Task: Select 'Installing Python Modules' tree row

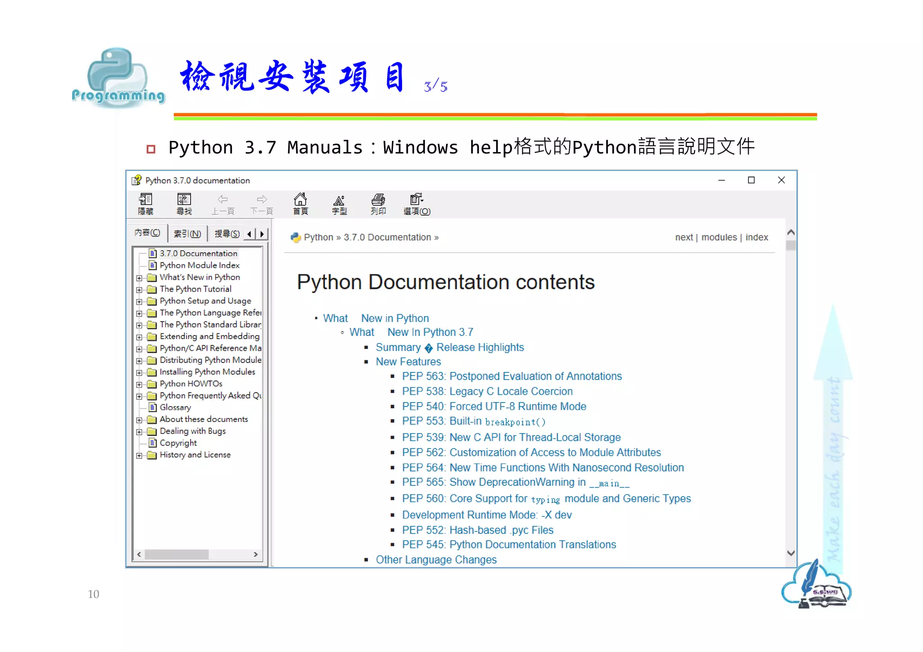Action: 207,372
